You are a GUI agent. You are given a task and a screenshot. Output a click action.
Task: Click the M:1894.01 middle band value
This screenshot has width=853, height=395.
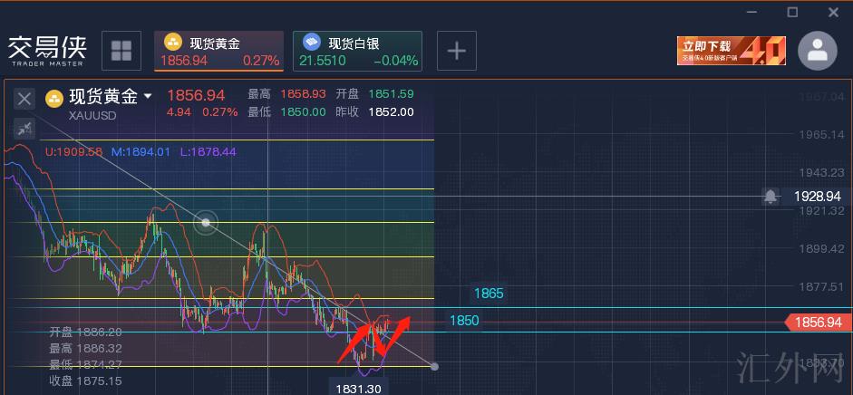point(141,152)
